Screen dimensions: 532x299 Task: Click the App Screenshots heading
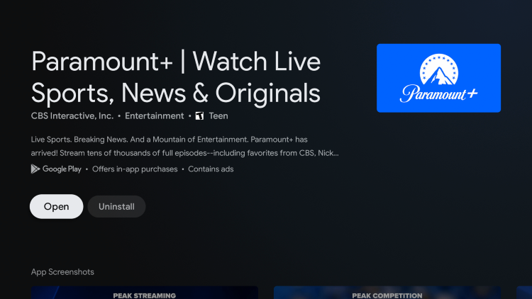(x=62, y=272)
